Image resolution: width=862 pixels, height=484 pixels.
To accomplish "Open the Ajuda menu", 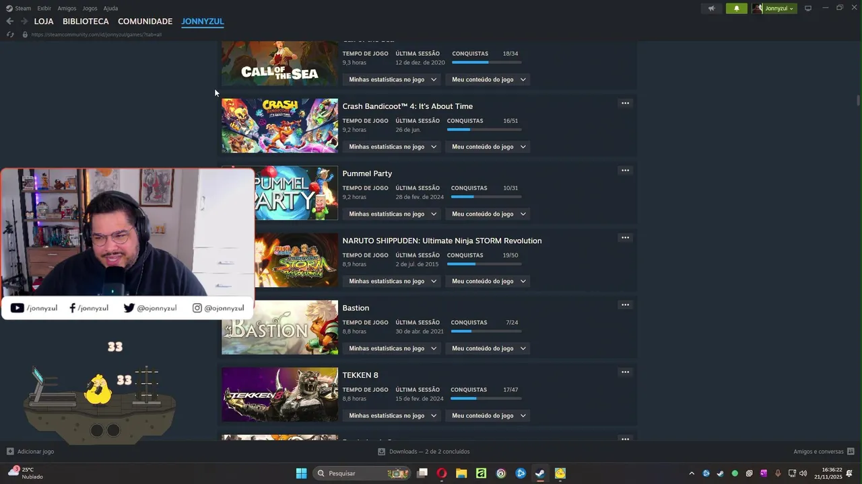I will (x=110, y=8).
